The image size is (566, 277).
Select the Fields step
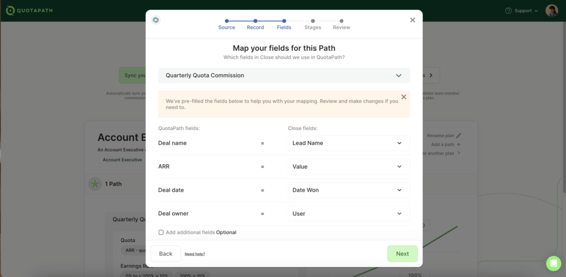[x=284, y=24]
